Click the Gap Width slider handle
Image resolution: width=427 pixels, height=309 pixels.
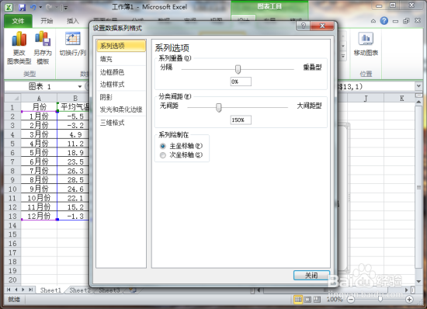coord(219,107)
